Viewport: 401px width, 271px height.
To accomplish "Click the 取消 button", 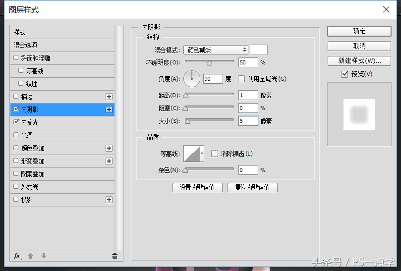I will click(x=359, y=46).
